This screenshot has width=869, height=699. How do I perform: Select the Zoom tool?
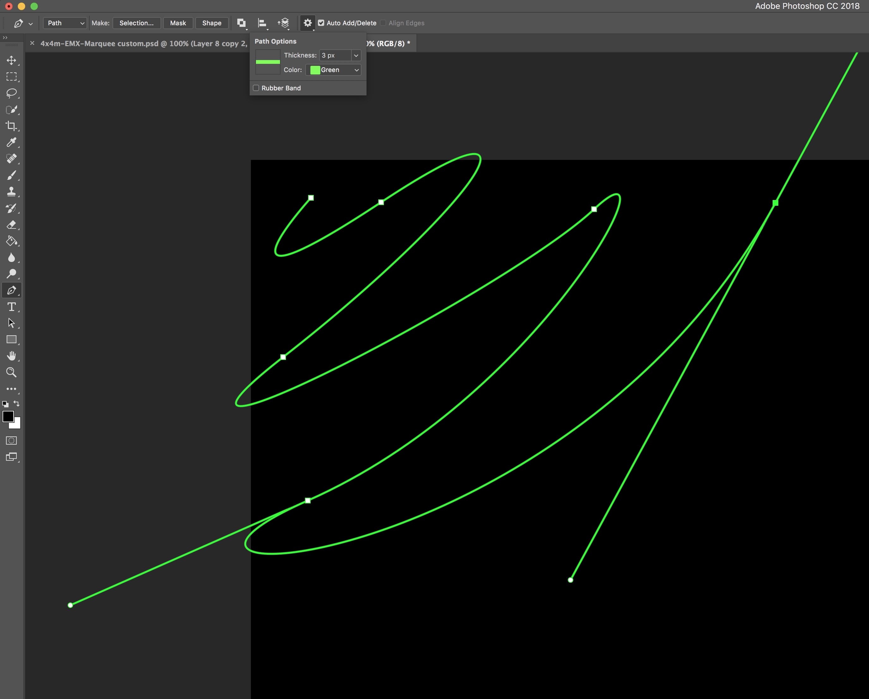coord(11,373)
